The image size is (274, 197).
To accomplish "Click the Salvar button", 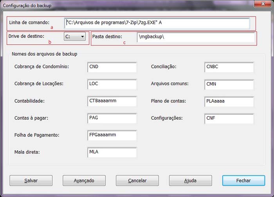I will coord(31,181).
